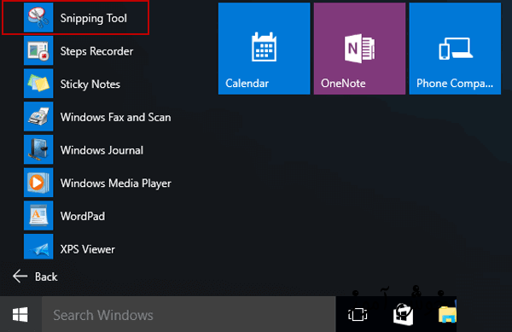This screenshot has width=512, height=332.
Task: Open the Snipping Tool scissors icon
Action: click(38, 17)
